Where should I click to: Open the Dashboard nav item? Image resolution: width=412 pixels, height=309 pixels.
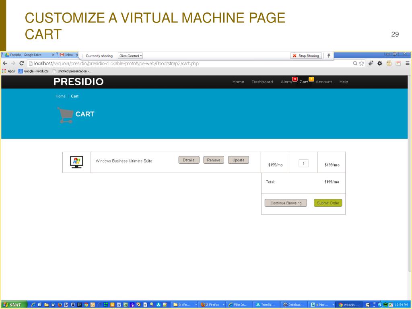click(262, 82)
